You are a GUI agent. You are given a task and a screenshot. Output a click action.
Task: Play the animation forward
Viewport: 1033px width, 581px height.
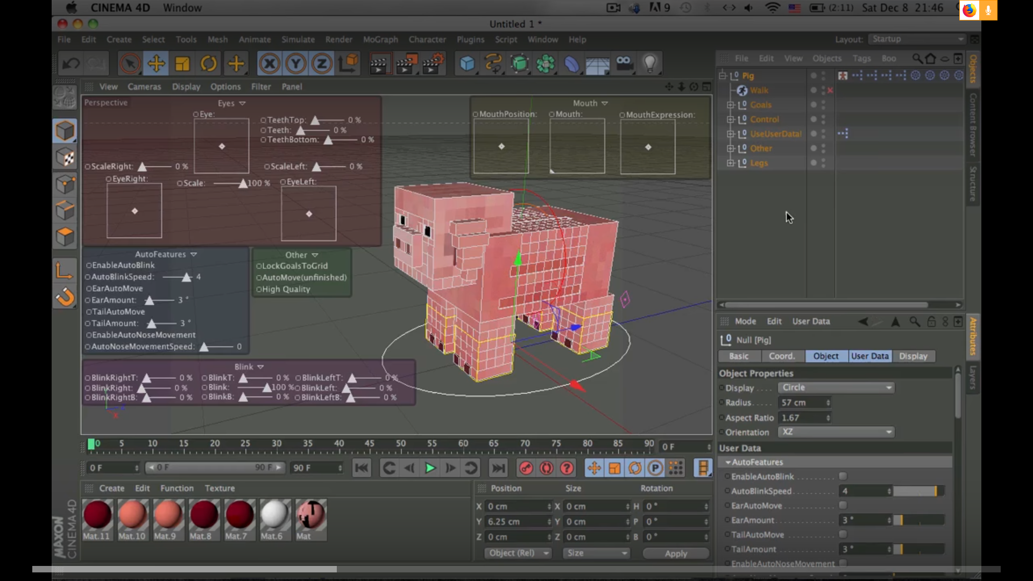click(430, 468)
